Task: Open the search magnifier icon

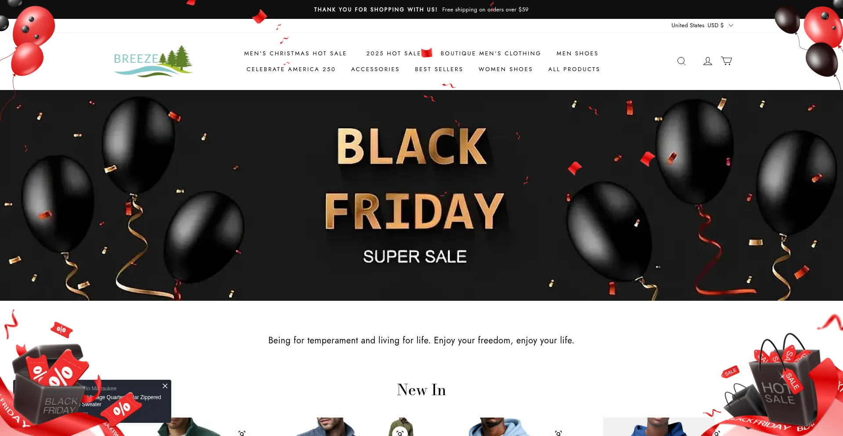Action: 681,61
